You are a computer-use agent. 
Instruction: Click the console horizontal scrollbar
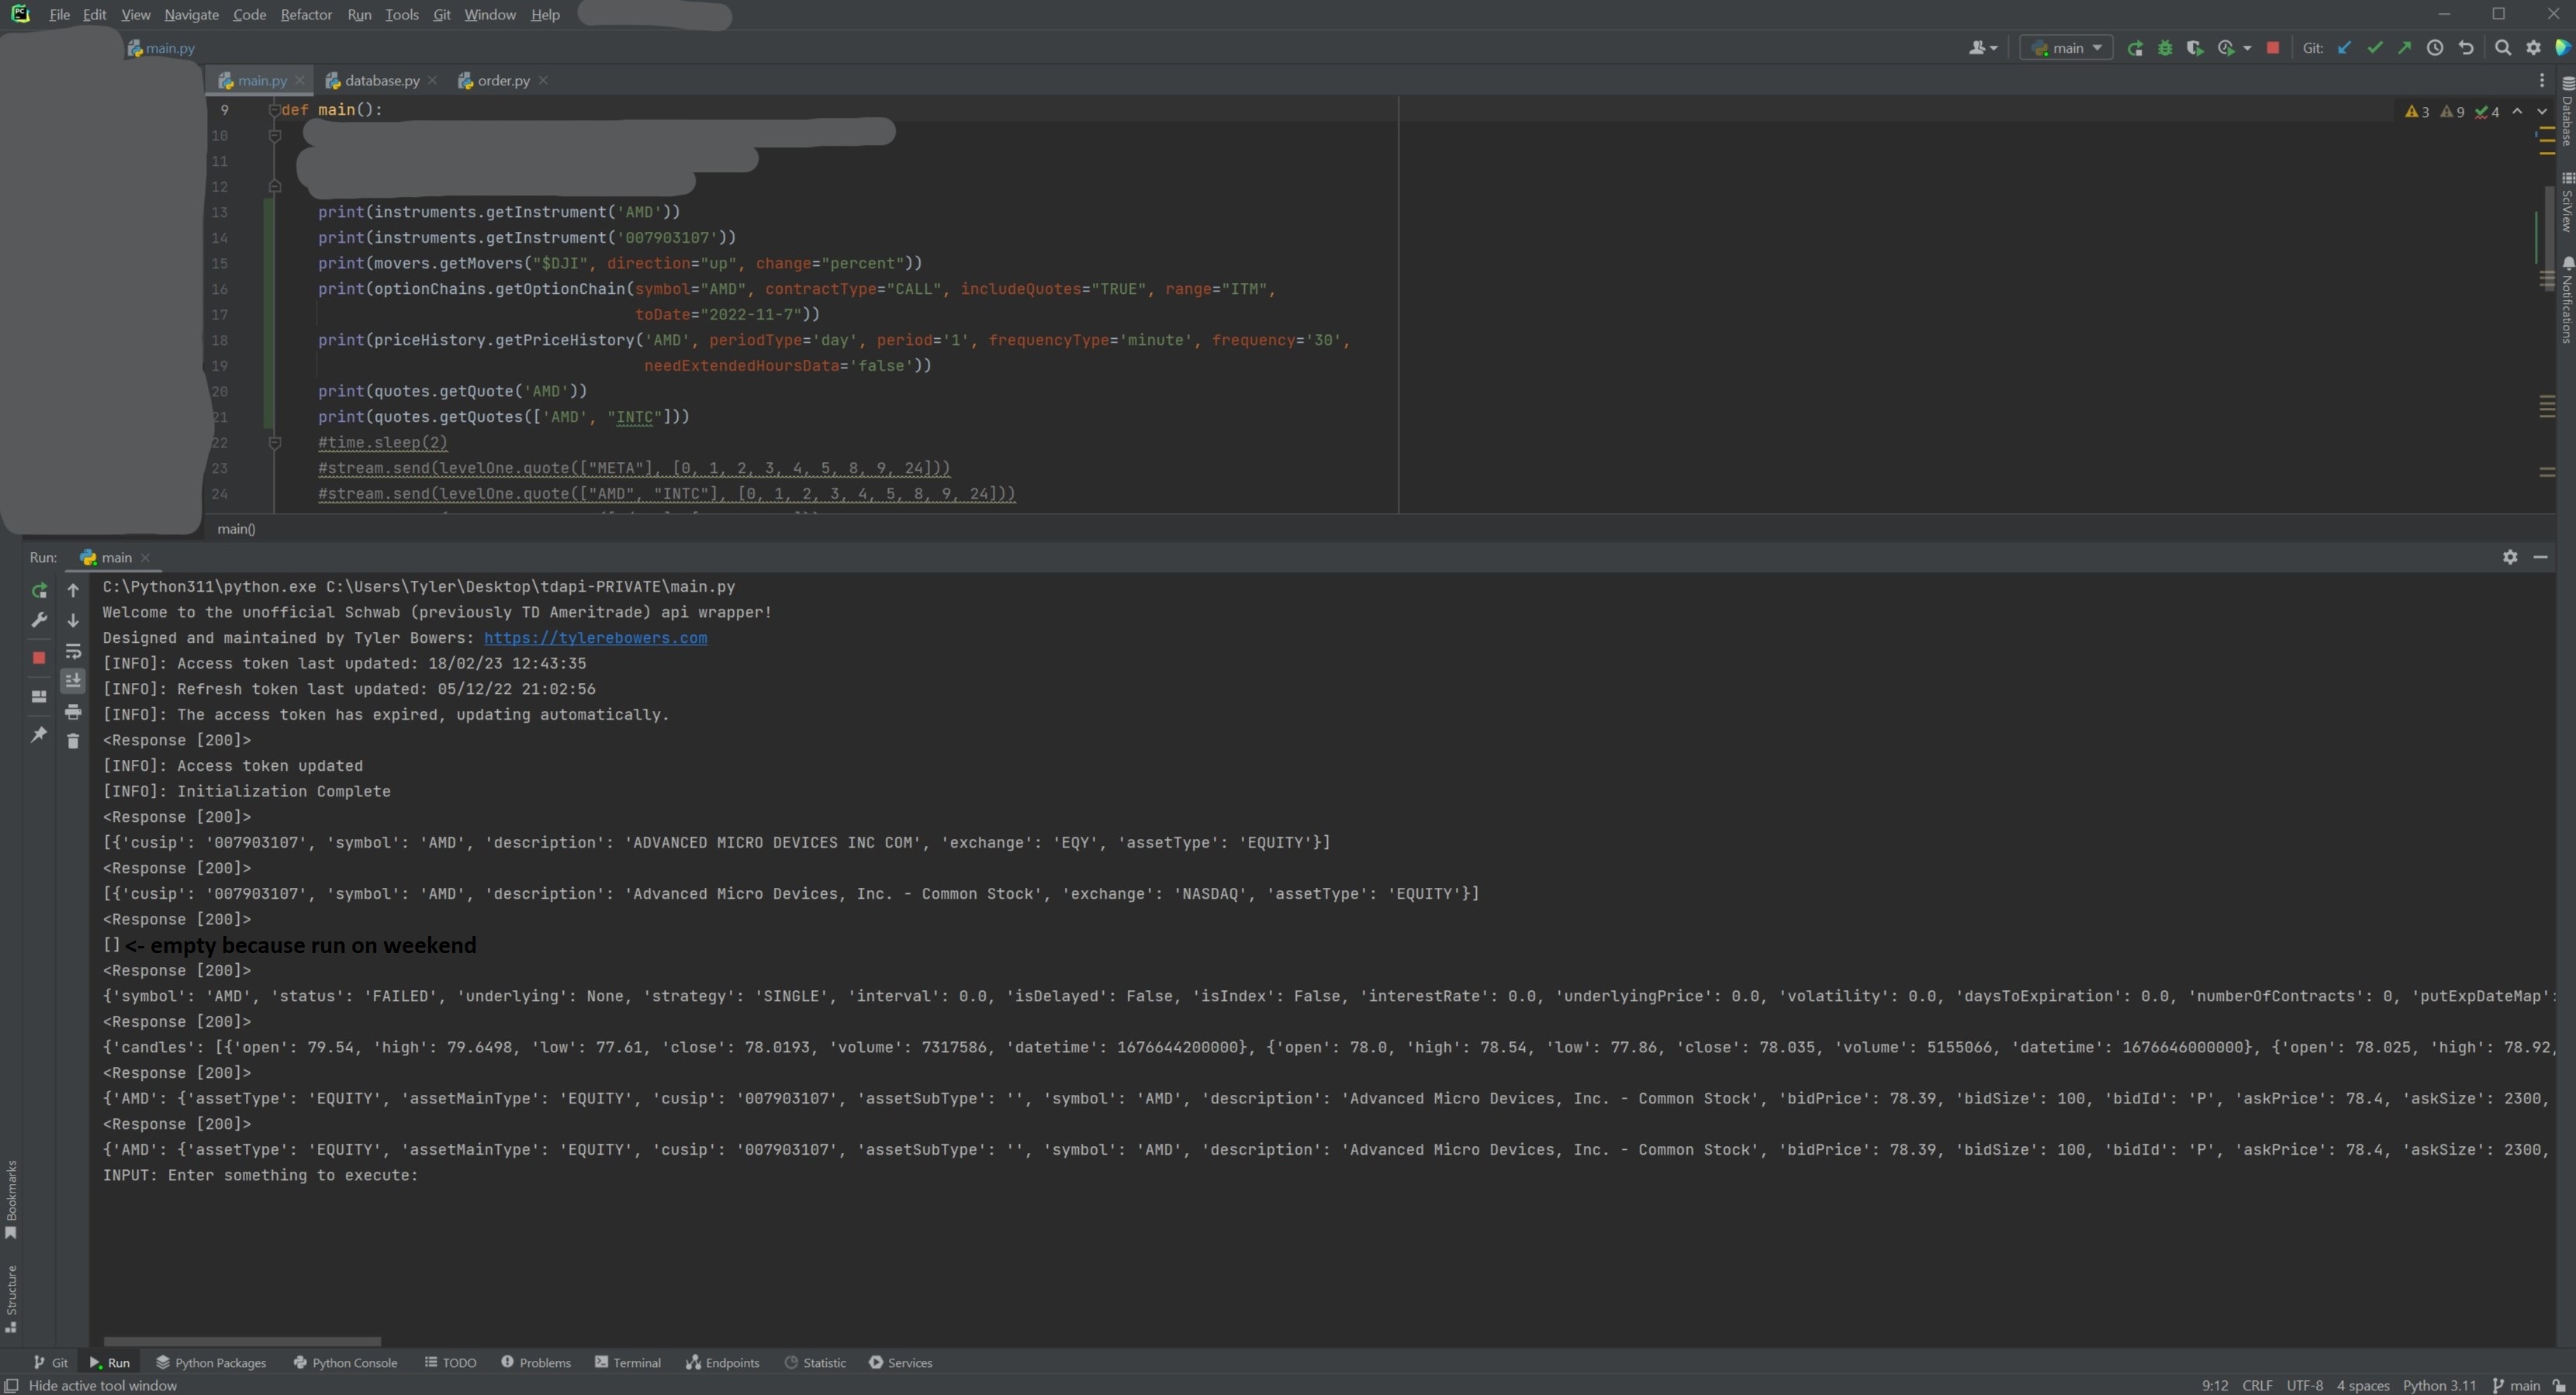(x=242, y=1341)
